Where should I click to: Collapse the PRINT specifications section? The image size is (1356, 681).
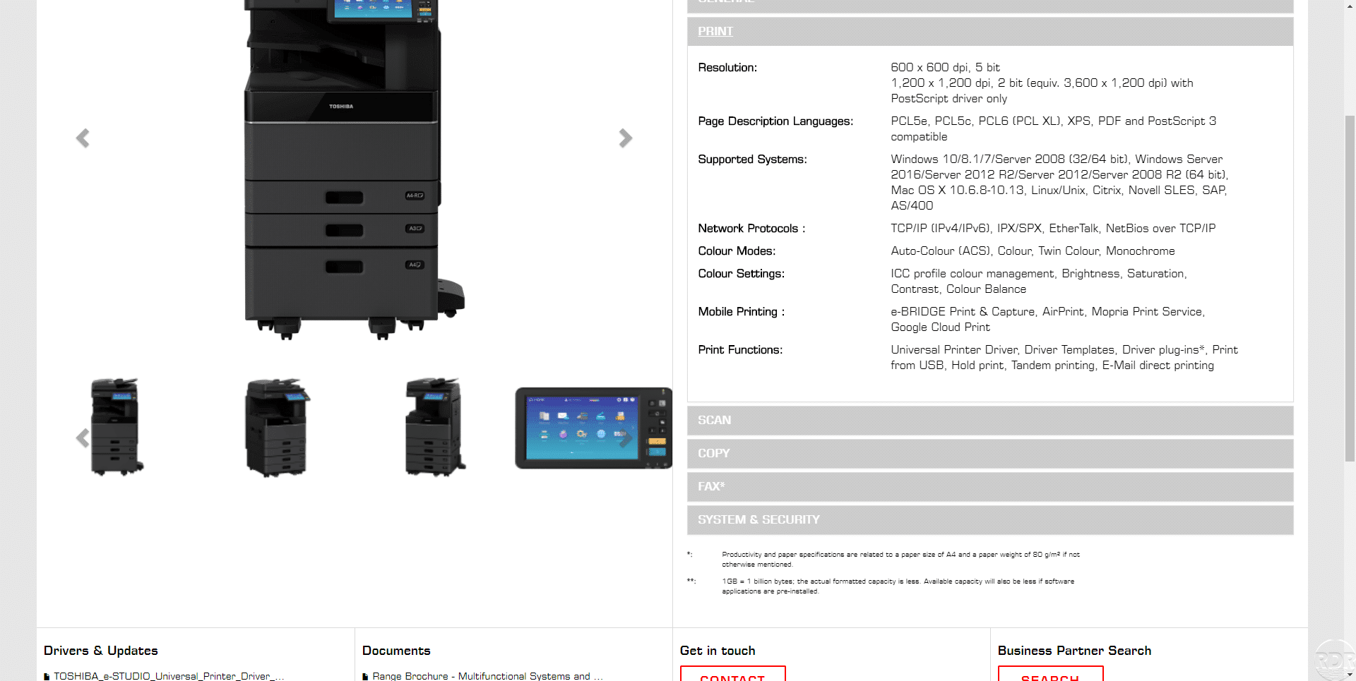(x=990, y=32)
